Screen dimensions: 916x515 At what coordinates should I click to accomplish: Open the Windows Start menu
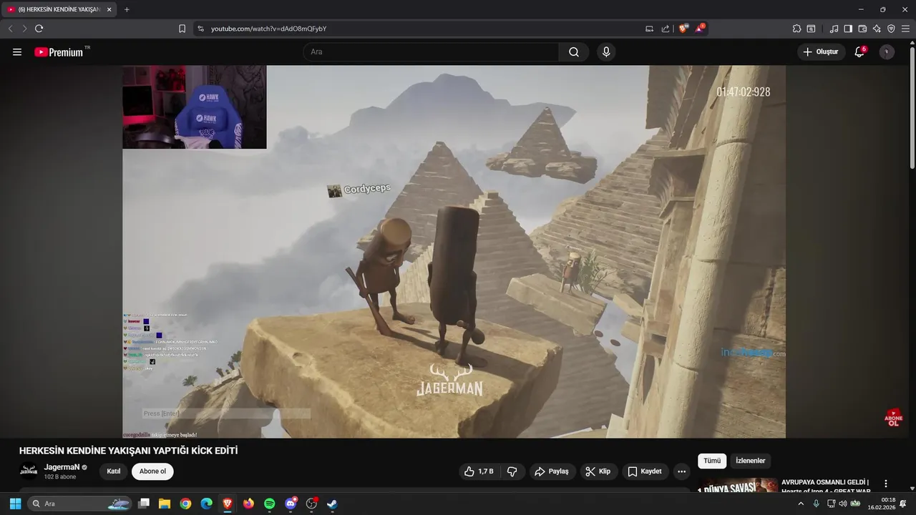click(15, 504)
